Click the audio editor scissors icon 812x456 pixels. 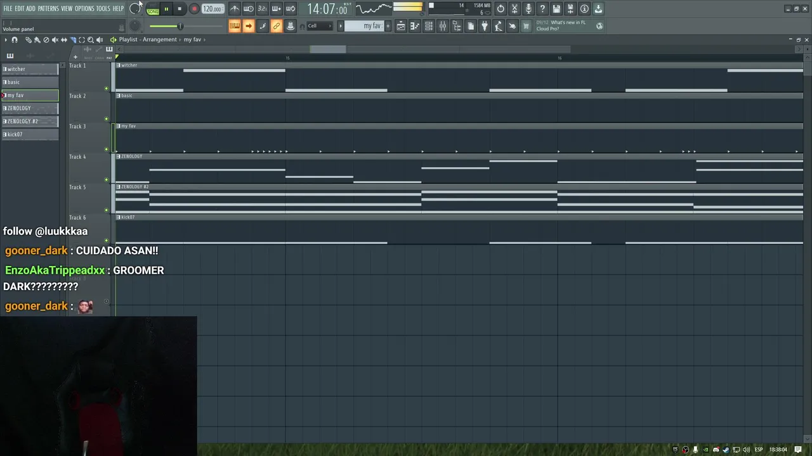coord(514,9)
